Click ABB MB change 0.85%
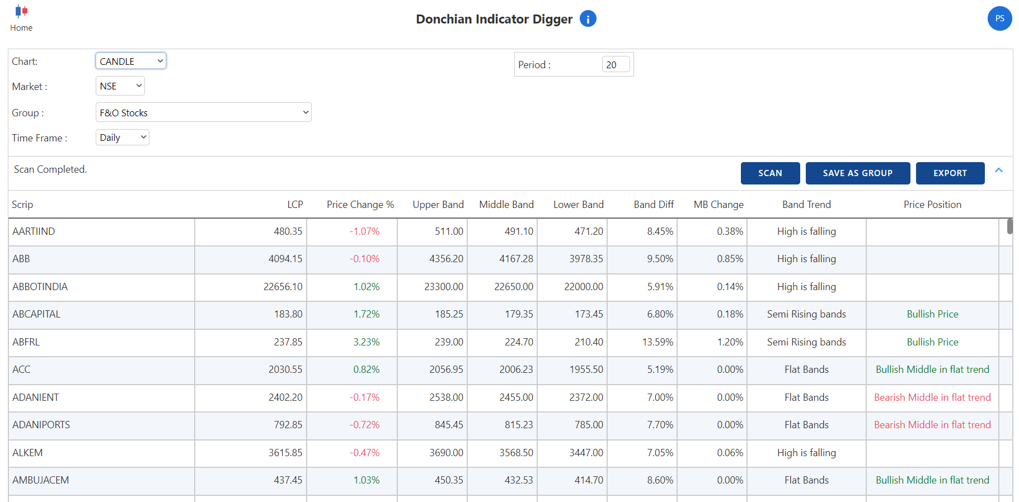 point(730,259)
